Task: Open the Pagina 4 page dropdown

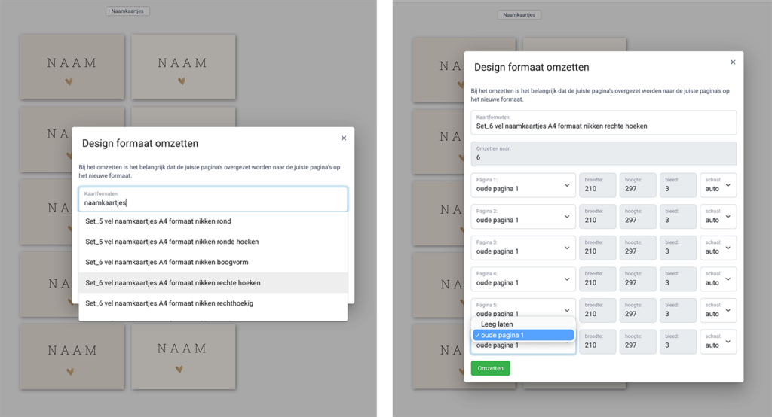Action: point(523,279)
